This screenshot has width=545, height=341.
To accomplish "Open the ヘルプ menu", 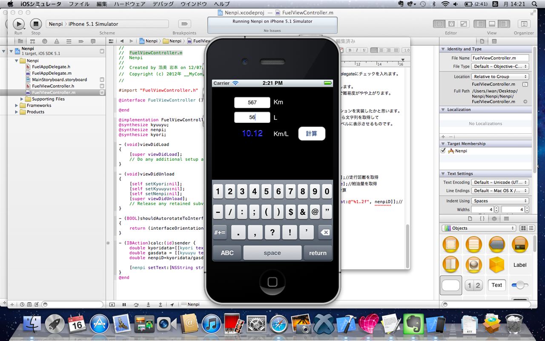I will (x=222, y=4).
